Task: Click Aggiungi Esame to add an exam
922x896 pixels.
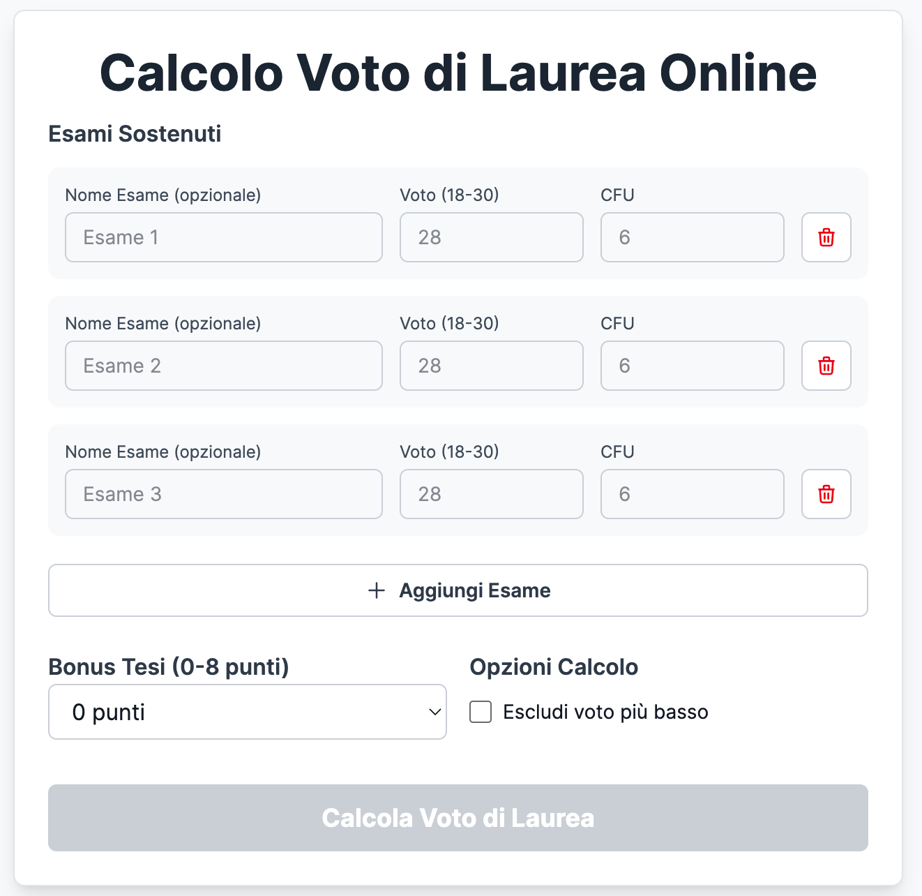Action: pos(457,590)
